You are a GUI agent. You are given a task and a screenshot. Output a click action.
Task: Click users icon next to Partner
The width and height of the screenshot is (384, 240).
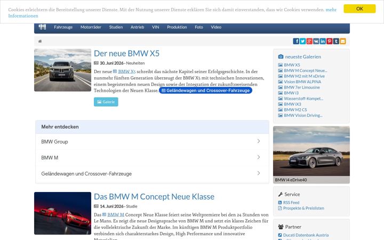(x=281, y=227)
